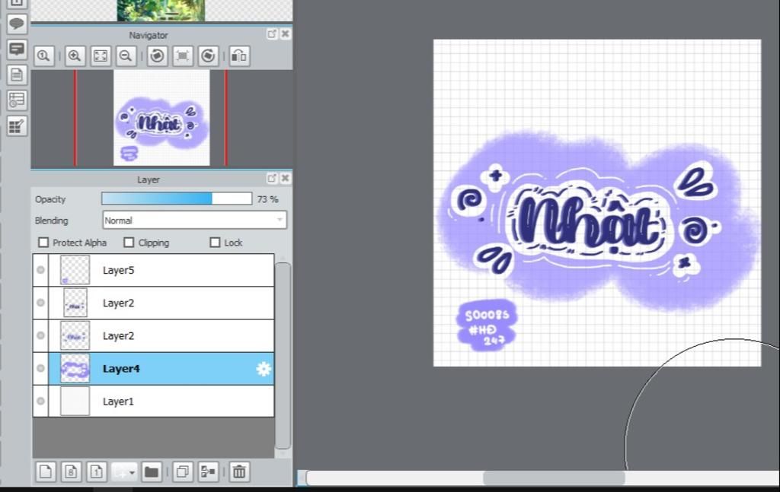Click the layer list vertical scrollbar
The height and width of the screenshot is (492, 780).
[x=283, y=355]
